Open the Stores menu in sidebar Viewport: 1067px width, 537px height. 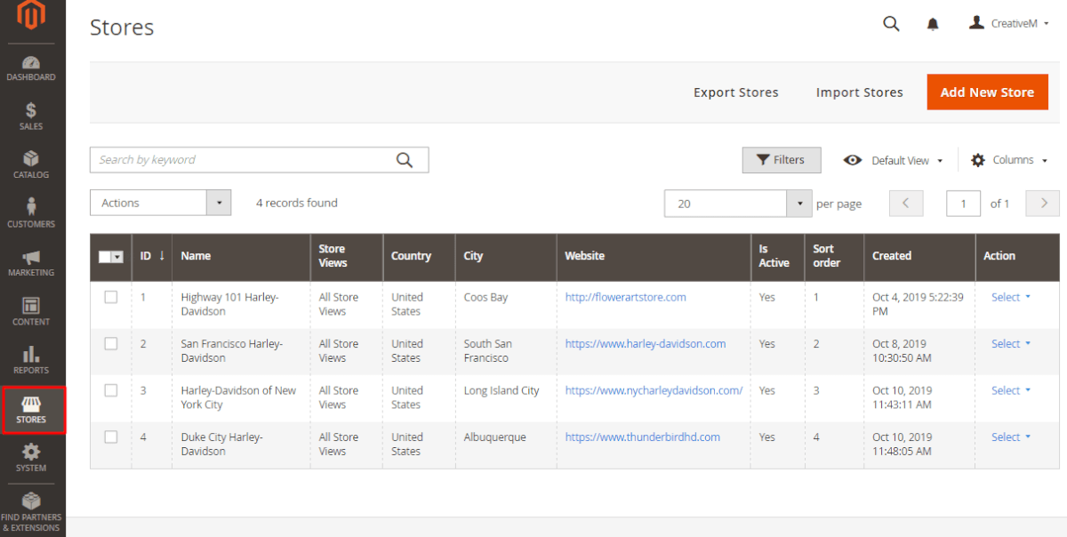click(x=31, y=410)
